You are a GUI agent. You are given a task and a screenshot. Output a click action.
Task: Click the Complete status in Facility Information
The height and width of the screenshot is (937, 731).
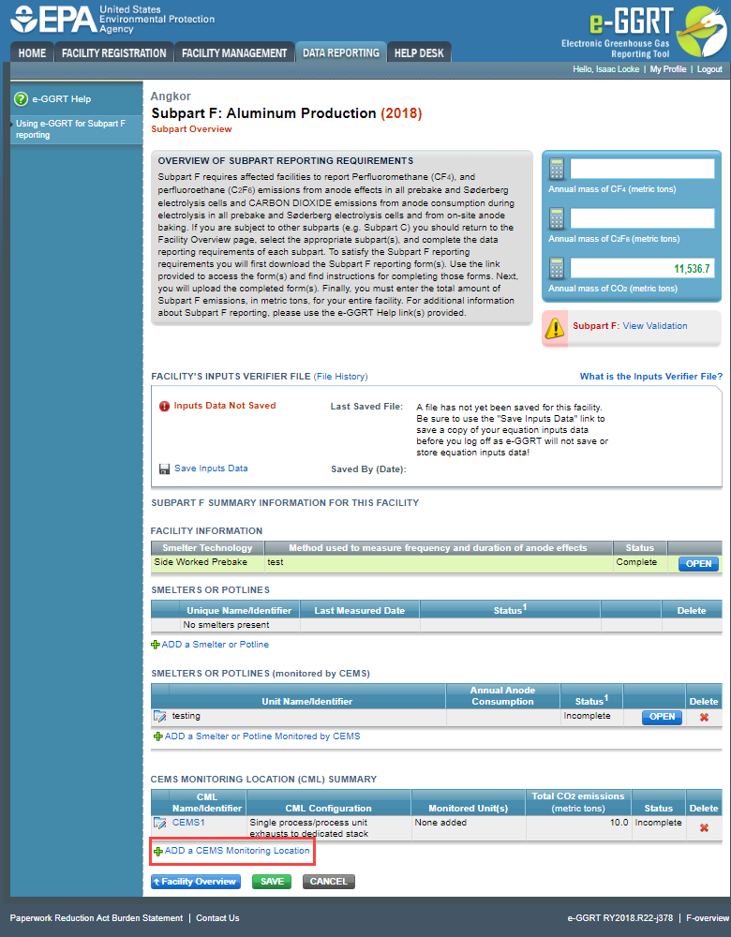[636, 562]
